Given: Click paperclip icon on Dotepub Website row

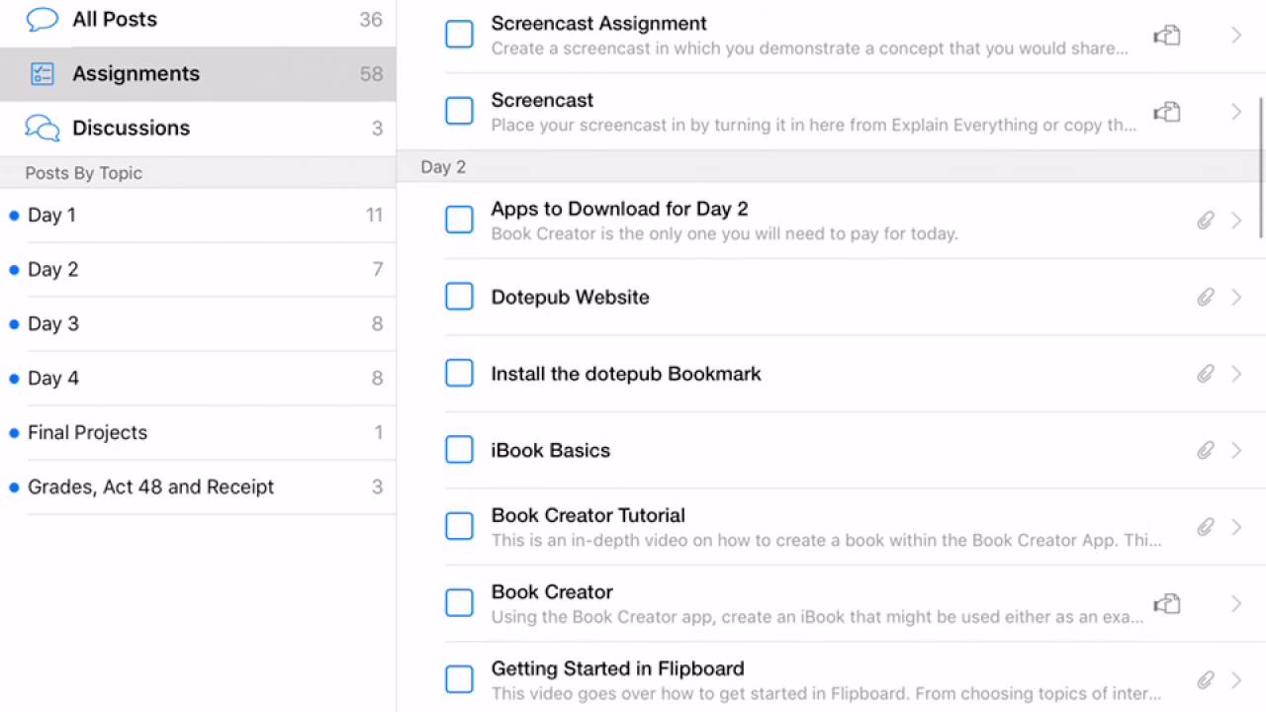Looking at the screenshot, I should pos(1205,297).
